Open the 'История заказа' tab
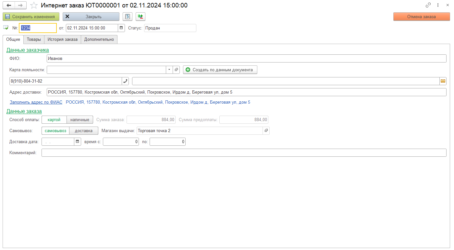Screen dimensions: 454x250 pos(63,40)
